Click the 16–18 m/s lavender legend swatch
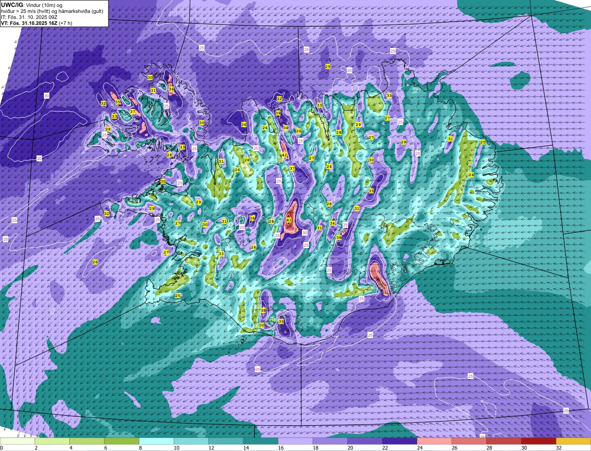 coord(295,441)
